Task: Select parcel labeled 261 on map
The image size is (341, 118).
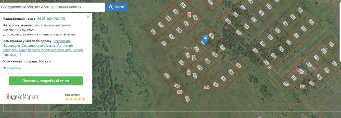Action: pos(262,44)
